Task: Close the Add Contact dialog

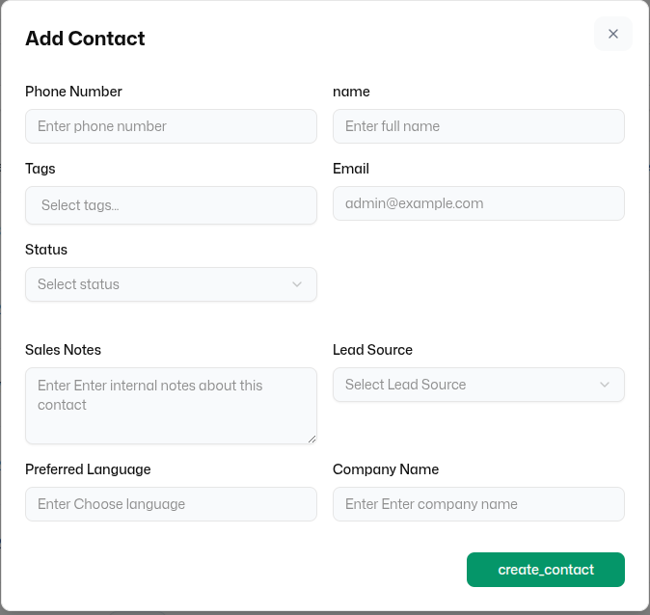Action: tap(612, 34)
